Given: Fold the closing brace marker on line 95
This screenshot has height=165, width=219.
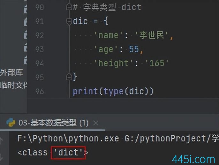Looking at the screenshot, I should (x=69, y=76).
